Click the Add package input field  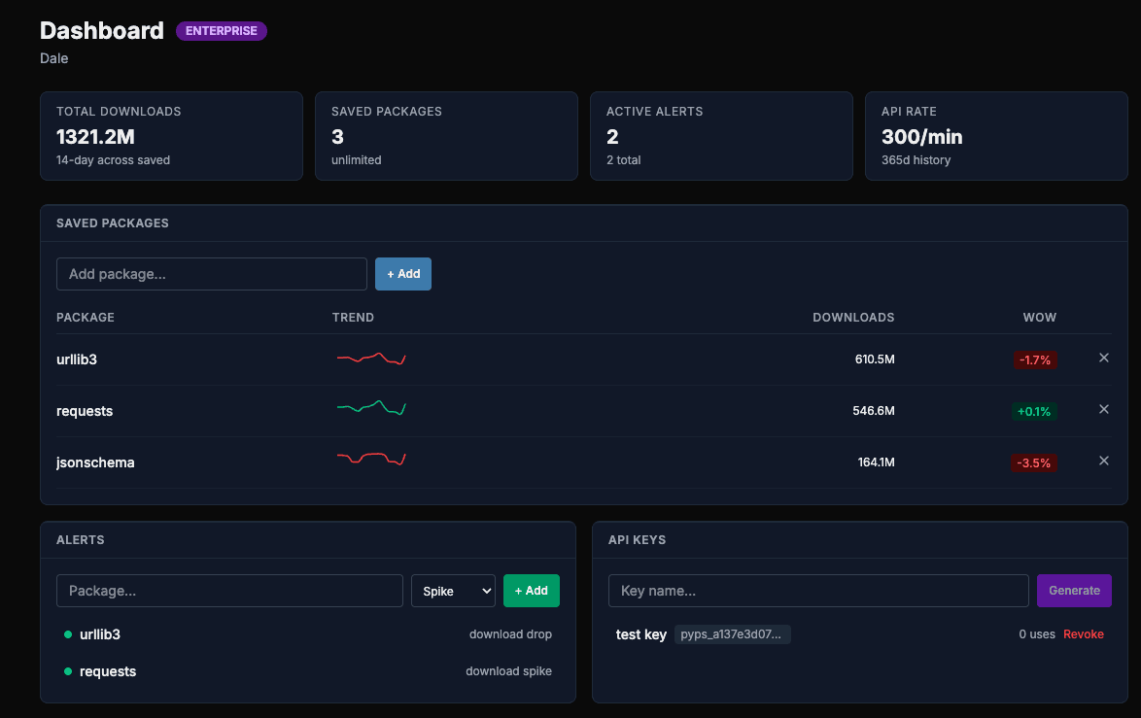[211, 274]
